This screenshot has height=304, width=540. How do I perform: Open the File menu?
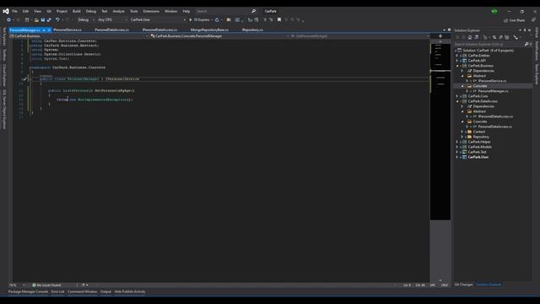(x=14, y=11)
